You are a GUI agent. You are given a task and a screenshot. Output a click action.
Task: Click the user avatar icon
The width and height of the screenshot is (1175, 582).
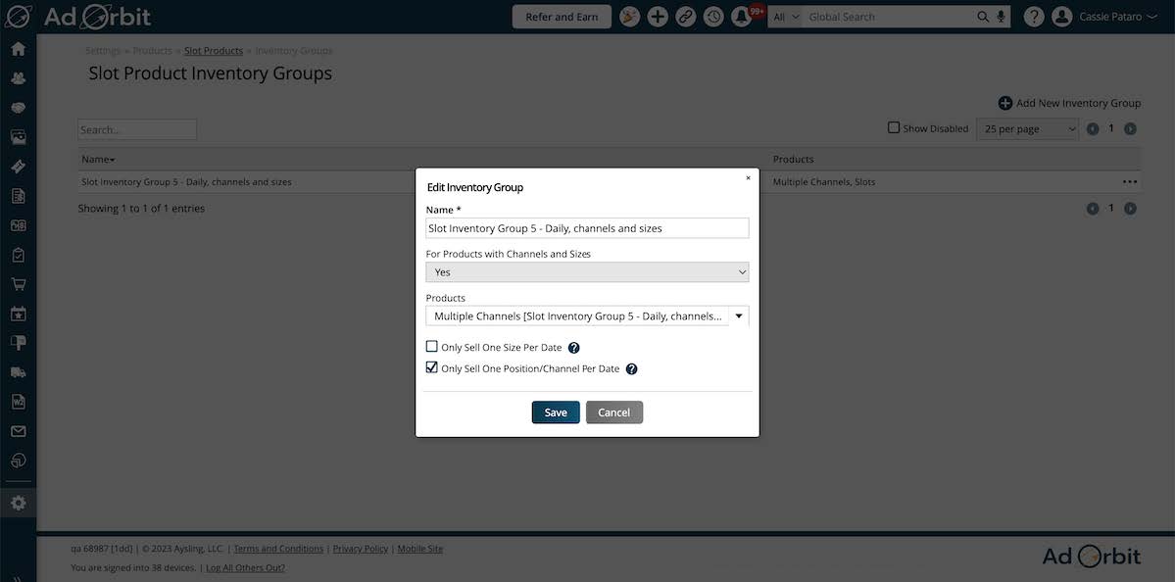pos(1061,17)
